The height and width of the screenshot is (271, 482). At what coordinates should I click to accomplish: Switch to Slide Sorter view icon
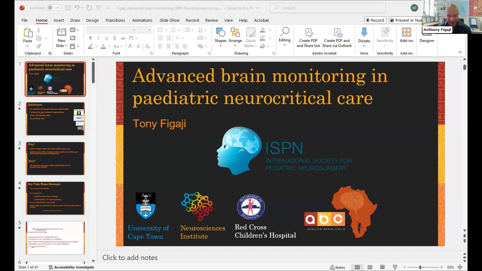pyautogui.click(x=370, y=267)
